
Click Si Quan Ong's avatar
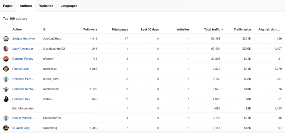[6, 128]
